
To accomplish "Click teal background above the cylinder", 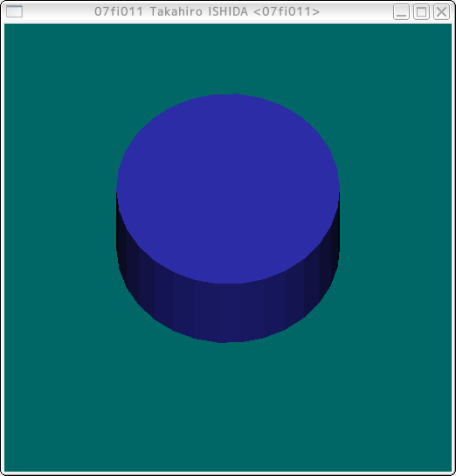I will tap(228, 58).
